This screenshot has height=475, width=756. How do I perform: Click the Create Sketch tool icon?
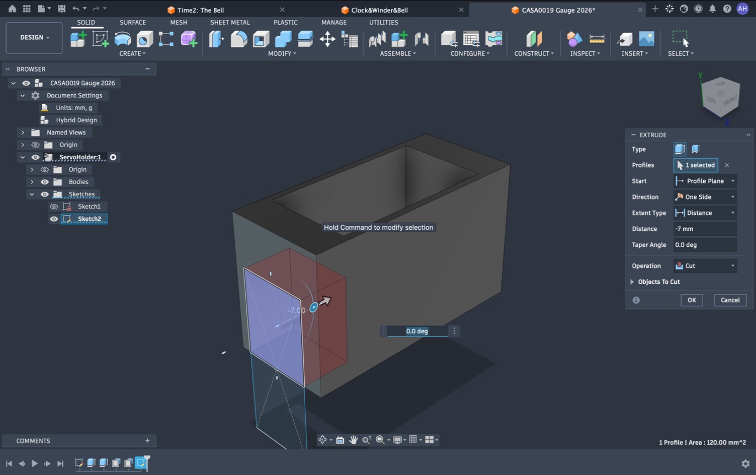coord(100,39)
